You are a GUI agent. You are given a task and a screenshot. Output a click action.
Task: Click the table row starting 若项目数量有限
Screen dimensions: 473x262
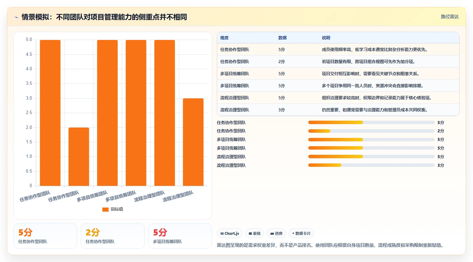pyautogui.click(x=338, y=62)
